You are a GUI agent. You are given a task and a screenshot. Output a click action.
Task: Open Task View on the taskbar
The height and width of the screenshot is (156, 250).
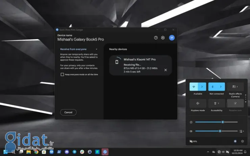21,152
